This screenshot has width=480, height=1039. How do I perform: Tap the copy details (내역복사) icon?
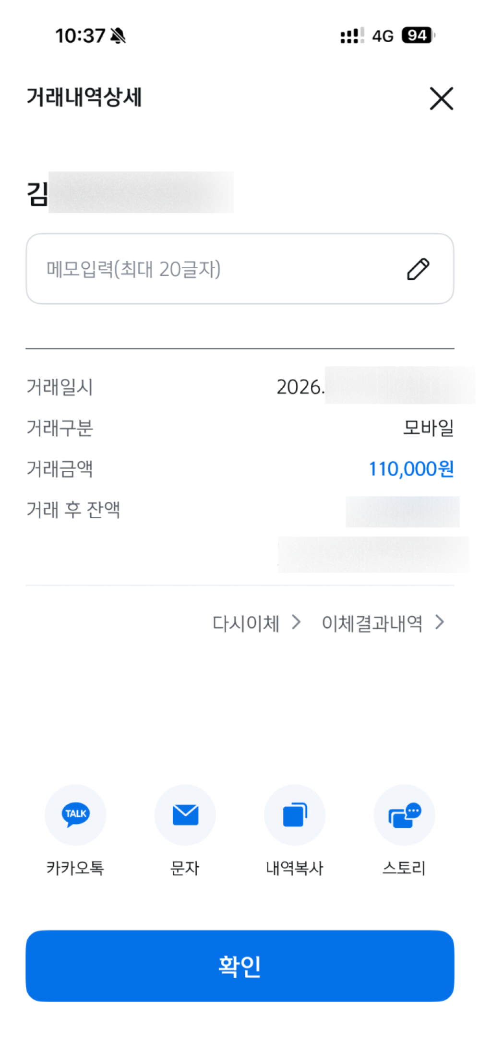point(295,814)
